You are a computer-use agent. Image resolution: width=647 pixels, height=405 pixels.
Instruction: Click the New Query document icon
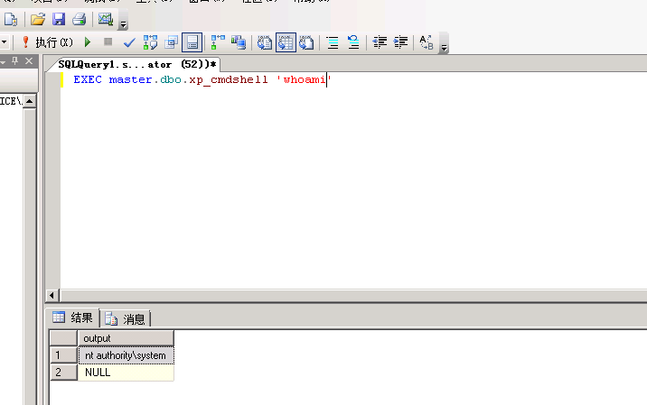[10, 19]
